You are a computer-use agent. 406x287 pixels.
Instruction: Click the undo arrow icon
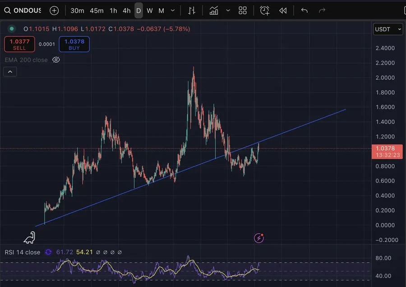[x=304, y=10]
